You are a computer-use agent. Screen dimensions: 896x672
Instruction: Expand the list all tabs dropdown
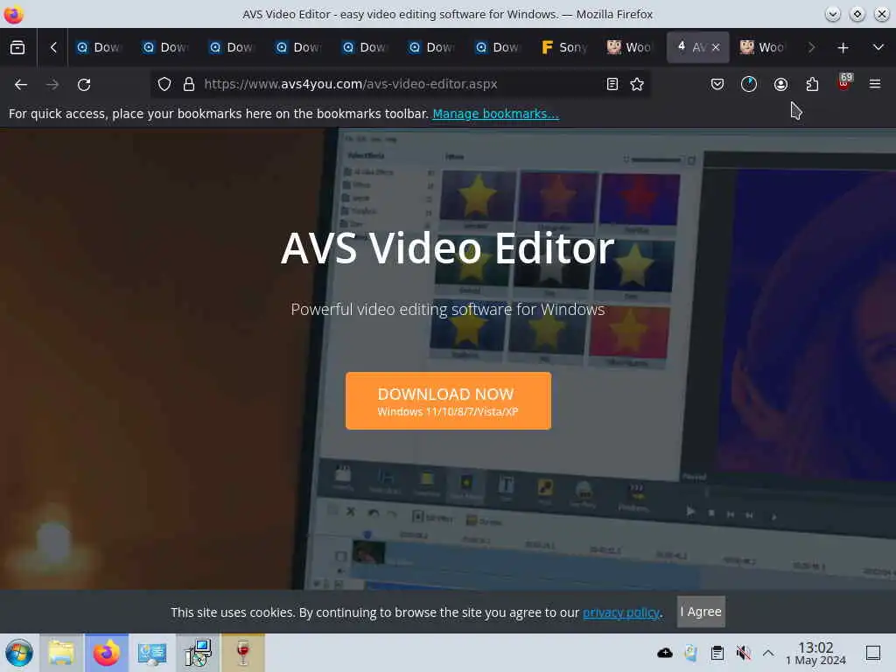click(x=878, y=47)
